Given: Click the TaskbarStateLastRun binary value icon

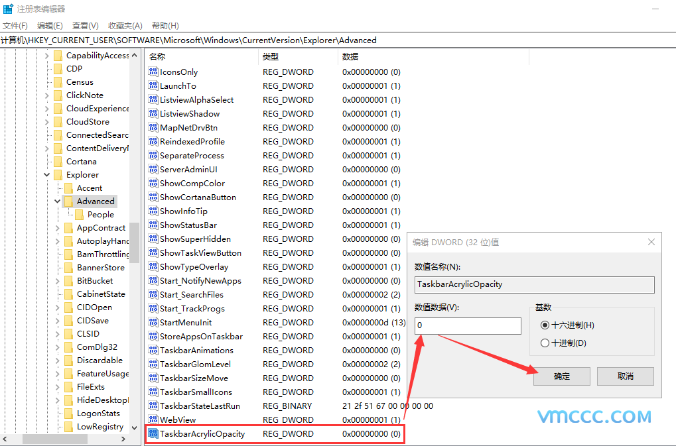Looking at the screenshot, I should [x=153, y=406].
